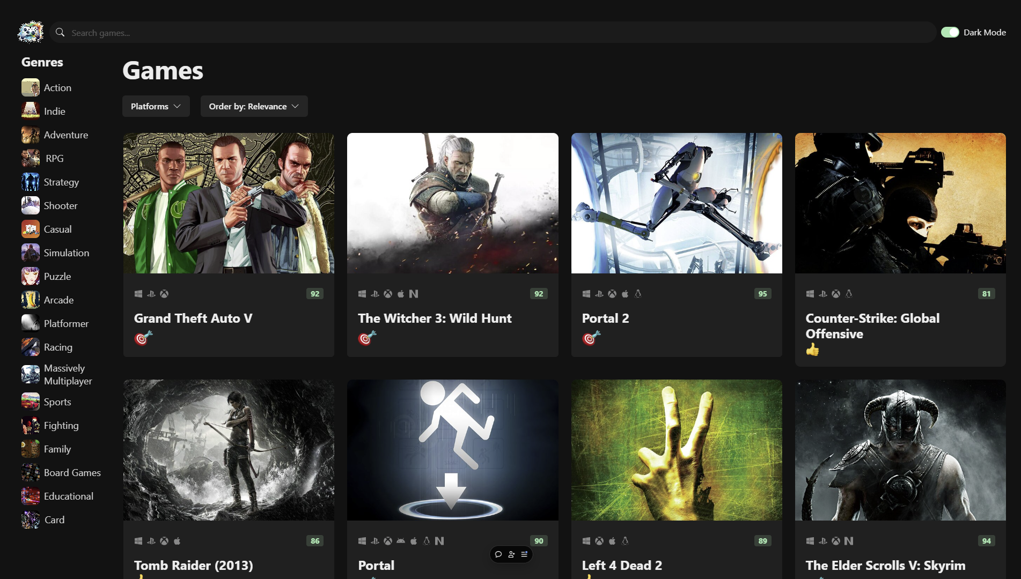Click the PlayStation icon on the Skyrim card
This screenshot has height=579, width=1021.
(823, 541)
